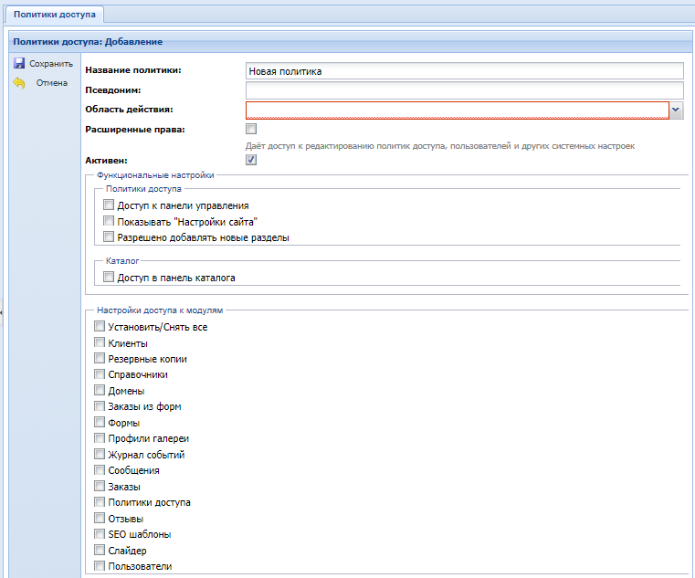This screenshot has width=695, height=578.
Task: Toggle Установить/Снять все checkbox
Action: (100, 327)
